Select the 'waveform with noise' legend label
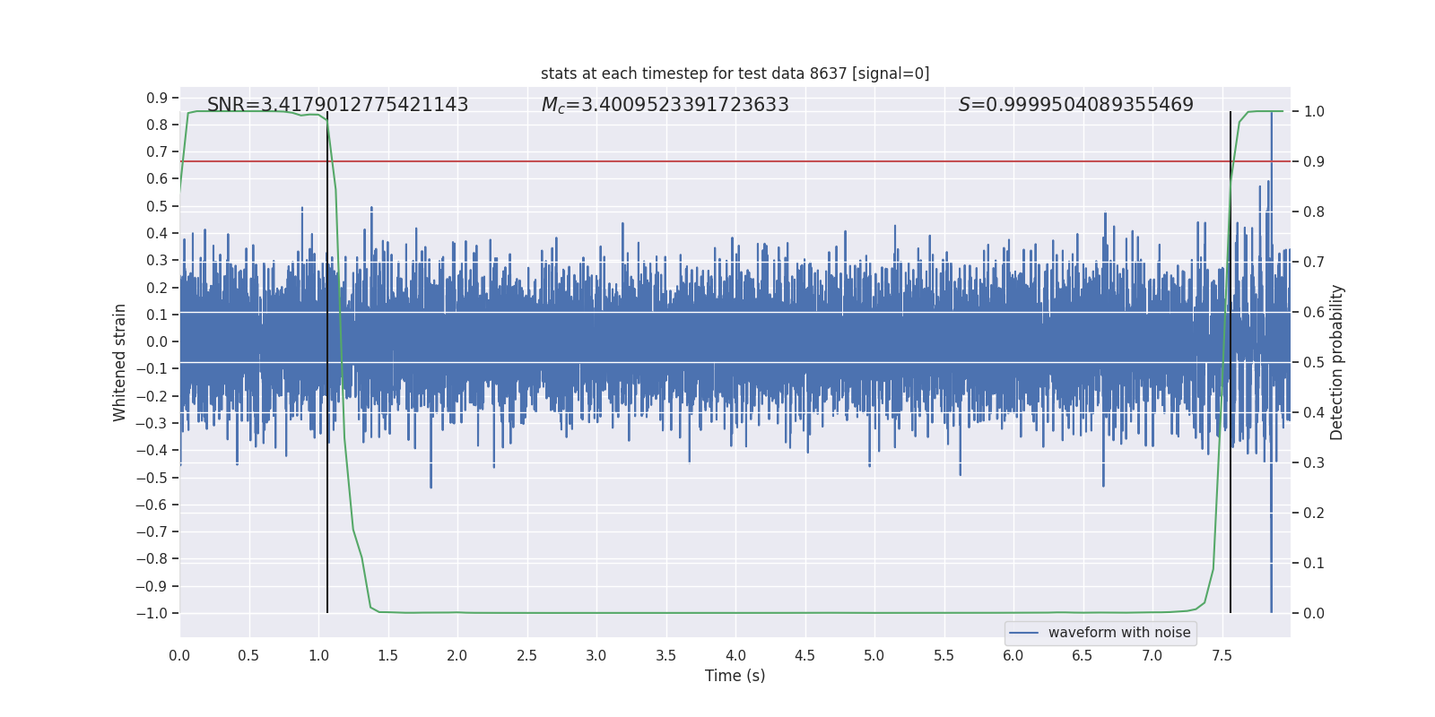The image size is (1435, 717). (1118, 633)
